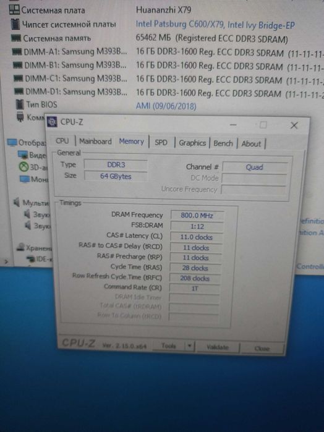Click the Видео display adapter icon

pyautogui.click(x=23, y=155)
